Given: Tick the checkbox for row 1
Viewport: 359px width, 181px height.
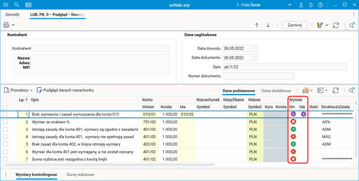Looking at the screenshot, I should pos(5,114).
